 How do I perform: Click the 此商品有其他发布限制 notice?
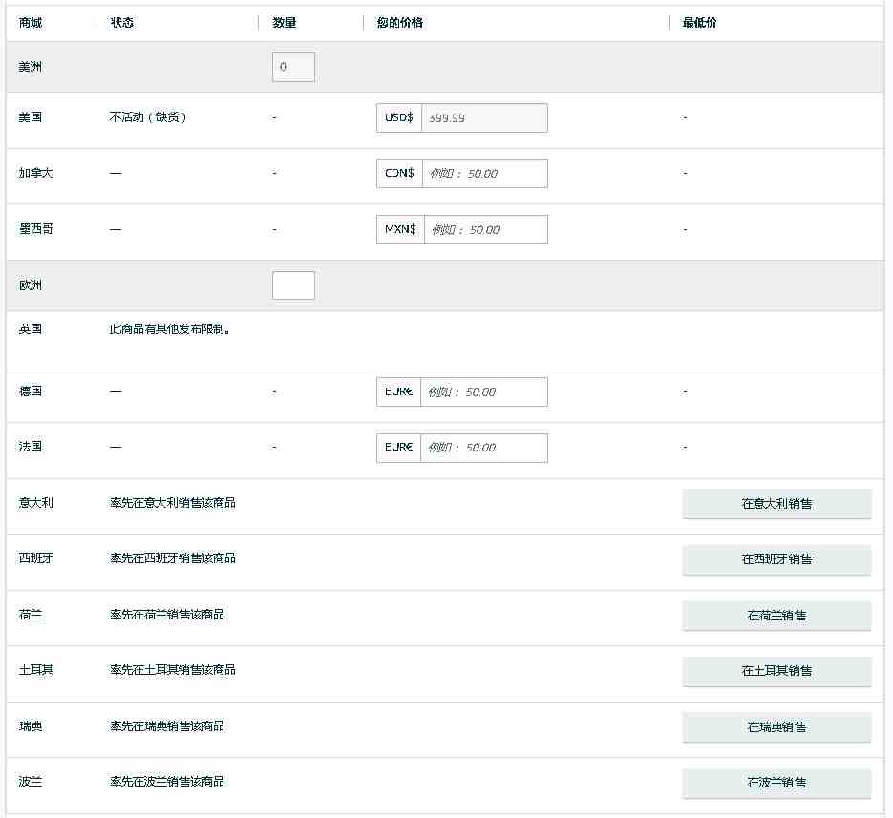(x=169, y=329)
